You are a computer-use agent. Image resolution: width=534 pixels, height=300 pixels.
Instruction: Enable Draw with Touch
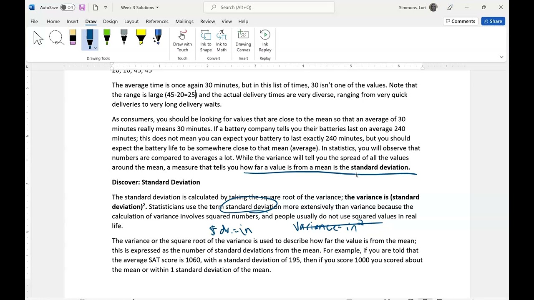(x=182, y=41)
